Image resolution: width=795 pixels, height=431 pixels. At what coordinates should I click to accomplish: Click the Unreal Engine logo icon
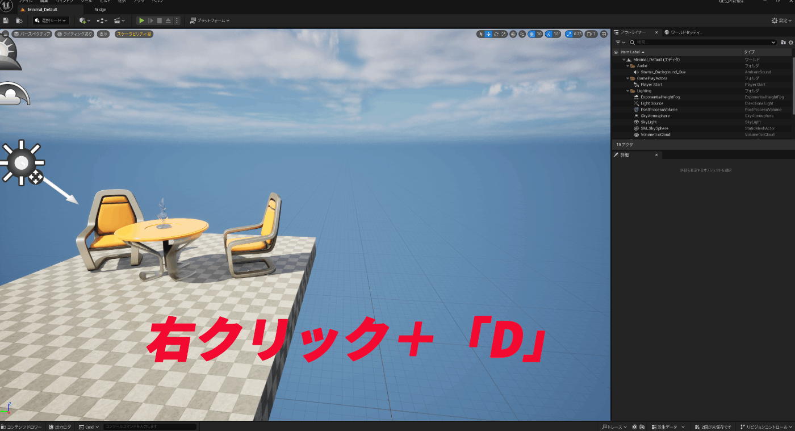[5, 6]
